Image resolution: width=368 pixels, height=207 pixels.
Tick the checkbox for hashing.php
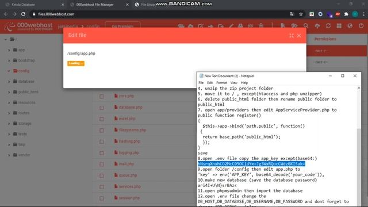(x=102, y=142)
